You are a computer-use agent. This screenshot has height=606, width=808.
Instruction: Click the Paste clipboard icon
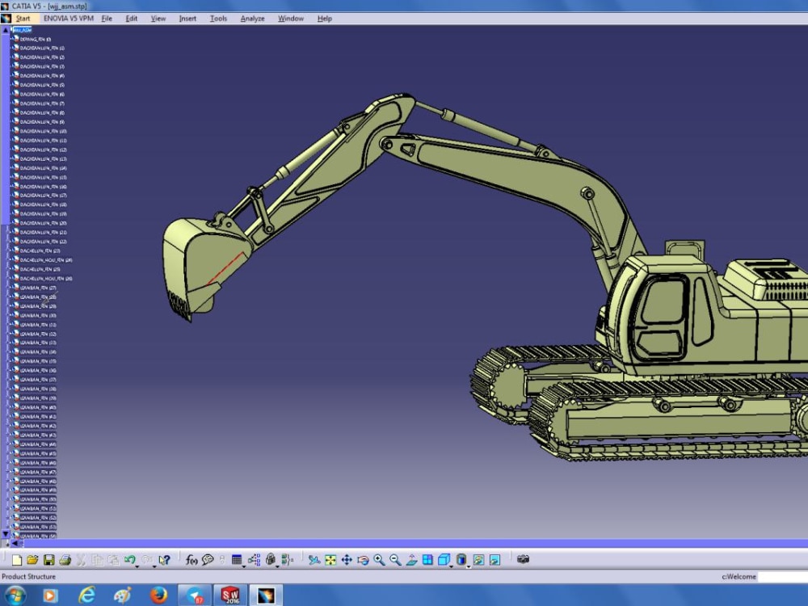tap(113, 560)
